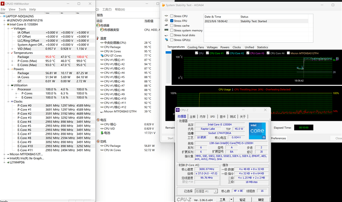Collapse the Utilization tree section

[x=8, y=85]
